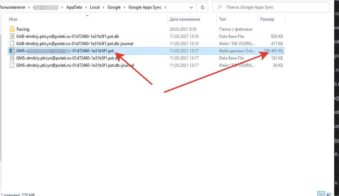Select GMS-dmitriy.pticyn .pst.db-journal file name
The image size is (339, 196).
[75, 65]
